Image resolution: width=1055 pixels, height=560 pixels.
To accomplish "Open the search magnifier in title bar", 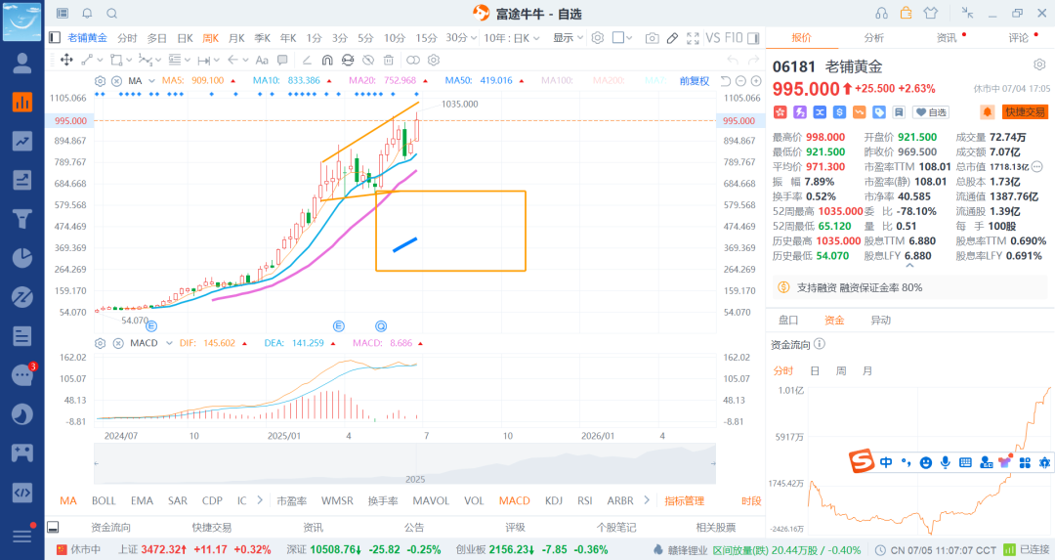I will click(112, 14).
